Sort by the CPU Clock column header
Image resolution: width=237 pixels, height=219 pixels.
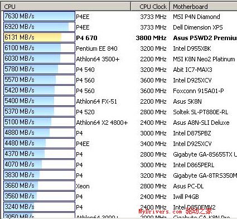151,7
